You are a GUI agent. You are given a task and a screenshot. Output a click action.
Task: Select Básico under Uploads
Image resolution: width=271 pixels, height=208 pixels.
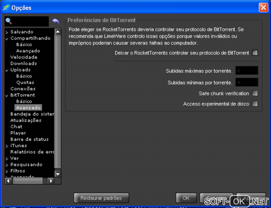pyautogui.click(x=24, y=76)
